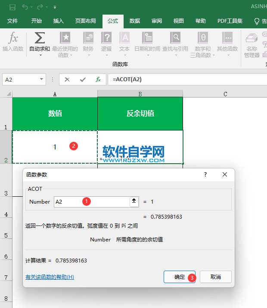
Task: Select row 6 header
Action: click(x=6, y=250)
